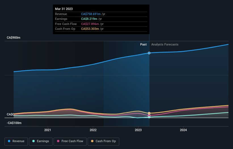Click the tooltip date 'Mar 31 2023'

tap(64, 9)
